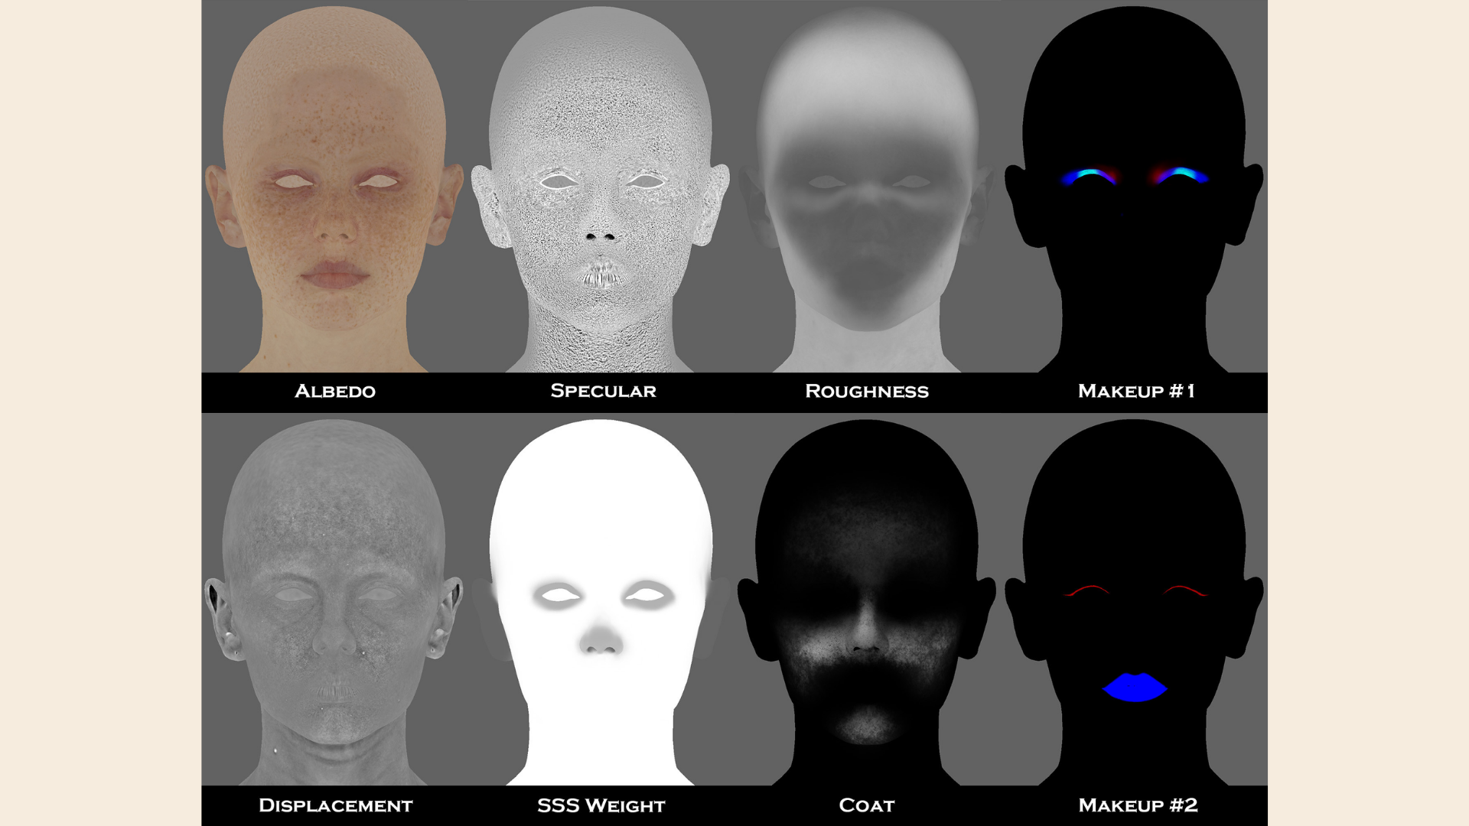Click the 'Makeup #1' caption text
This screenshot has height=826, width=1469.
(1136, 391)
